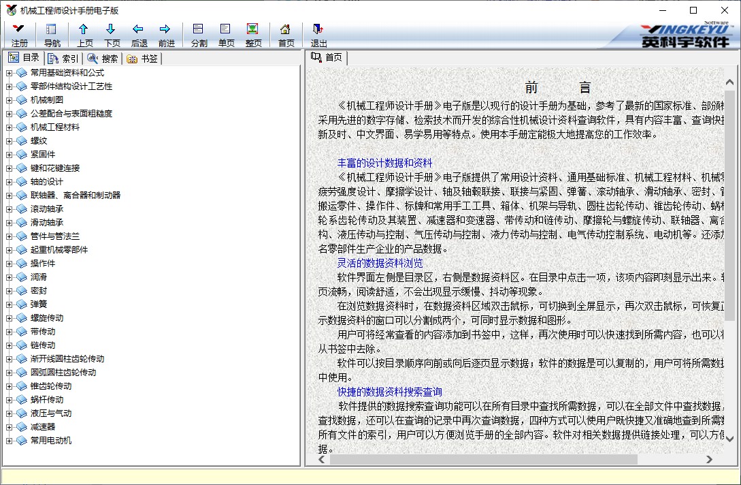
Task: Navigate back using the 后退 arrow
Action: tap(139, 35)
